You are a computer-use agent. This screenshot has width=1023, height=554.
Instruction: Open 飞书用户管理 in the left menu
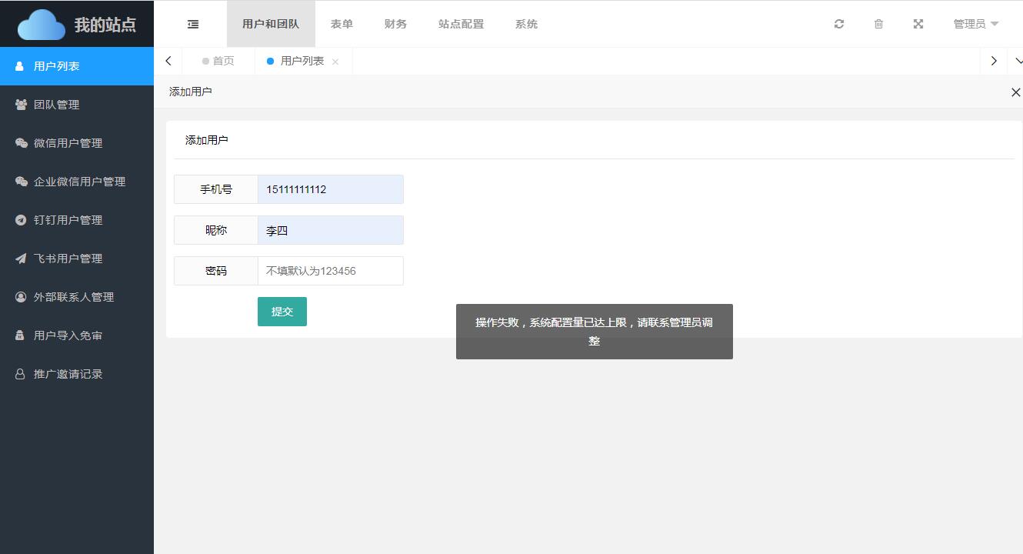click(x=68, y=258)
